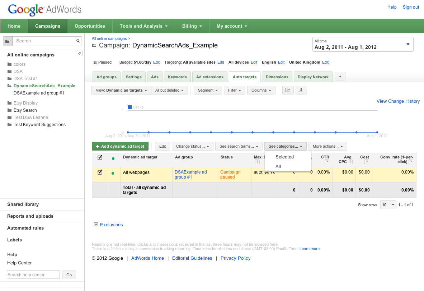The height and width of the screenshot is (291, 424).
Task: Open the See search terms dropdown
Action: 239,146
